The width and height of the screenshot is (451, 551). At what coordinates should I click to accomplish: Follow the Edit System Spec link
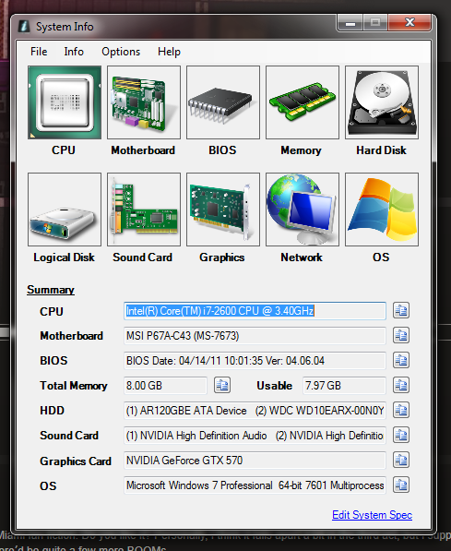point(372,515)
